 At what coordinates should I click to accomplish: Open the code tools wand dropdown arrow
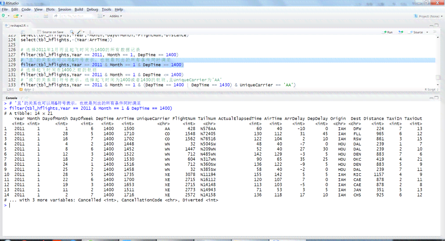[84, 32]
